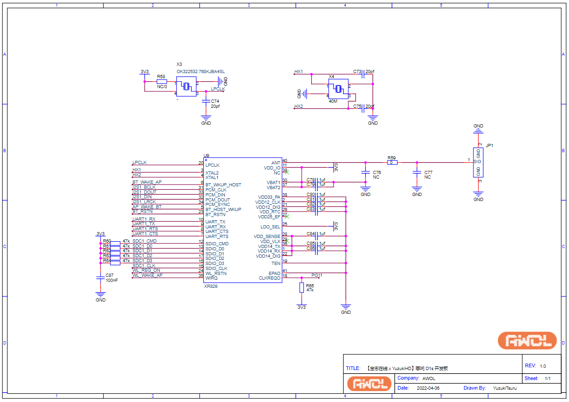569x402 pixels.
Task: Select the C87 100nF capacitor
Action: (x=101, y=278)
